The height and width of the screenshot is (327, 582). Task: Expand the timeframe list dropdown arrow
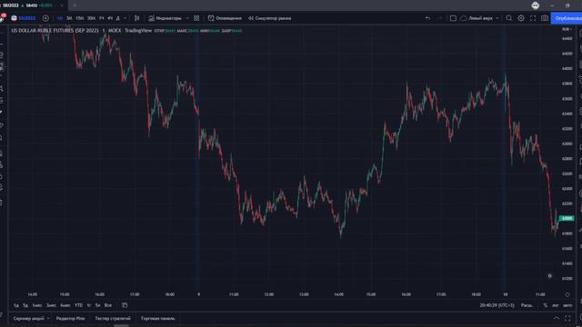point(125,18)
